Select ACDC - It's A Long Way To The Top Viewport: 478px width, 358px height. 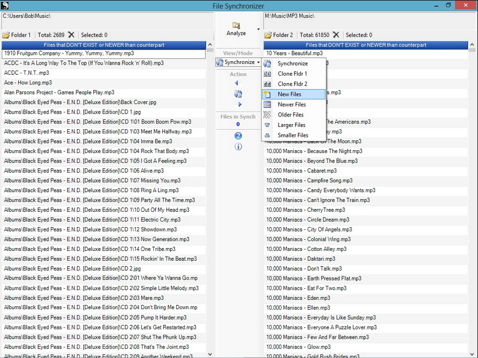[x=104, y=63]
